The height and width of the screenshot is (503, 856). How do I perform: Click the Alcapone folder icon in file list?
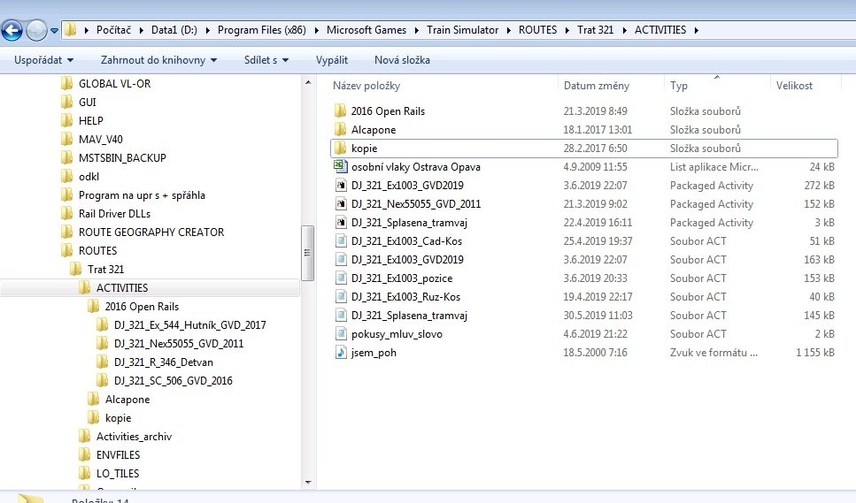340,130
